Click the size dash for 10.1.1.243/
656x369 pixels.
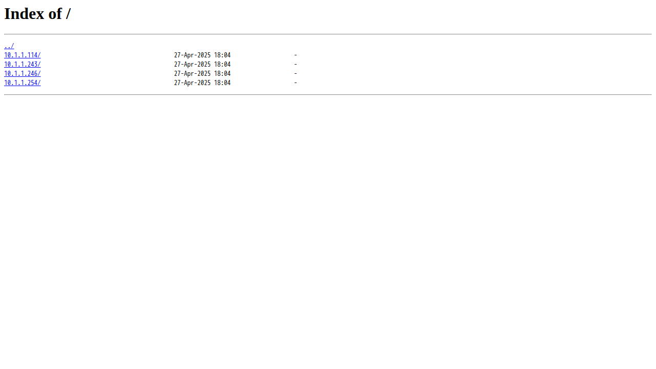[296, 65]
